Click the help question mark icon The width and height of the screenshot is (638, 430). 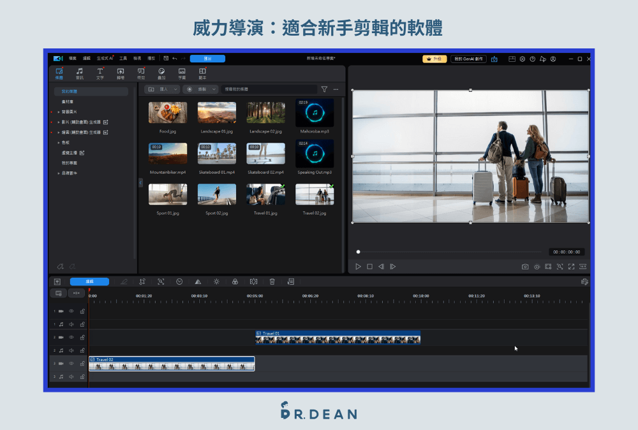pos(533,59)
